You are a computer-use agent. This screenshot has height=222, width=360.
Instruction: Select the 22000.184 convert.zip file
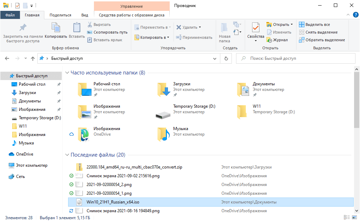pos(211,167)
